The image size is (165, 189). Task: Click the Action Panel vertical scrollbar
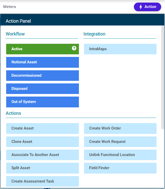pyautogui.click(x=163, y=78)
